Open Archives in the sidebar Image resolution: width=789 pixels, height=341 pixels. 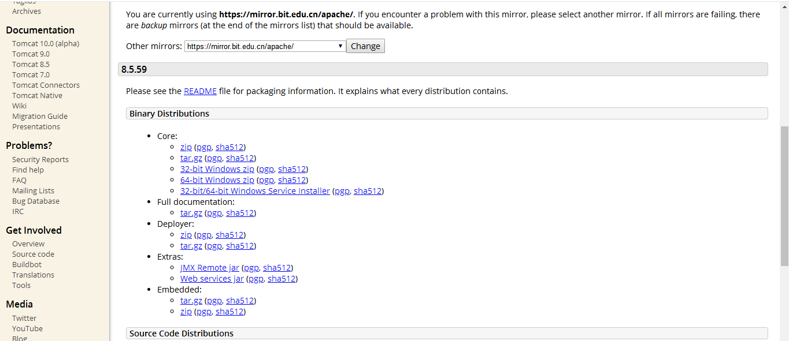coord(27,11)
